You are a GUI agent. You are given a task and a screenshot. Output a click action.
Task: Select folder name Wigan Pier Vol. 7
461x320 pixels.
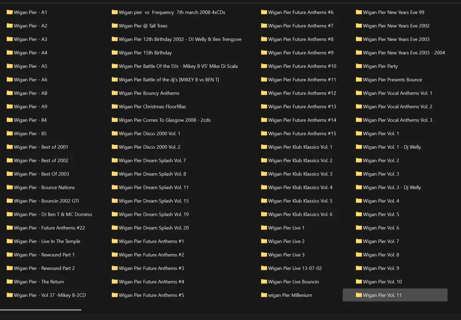pos(381,241)
